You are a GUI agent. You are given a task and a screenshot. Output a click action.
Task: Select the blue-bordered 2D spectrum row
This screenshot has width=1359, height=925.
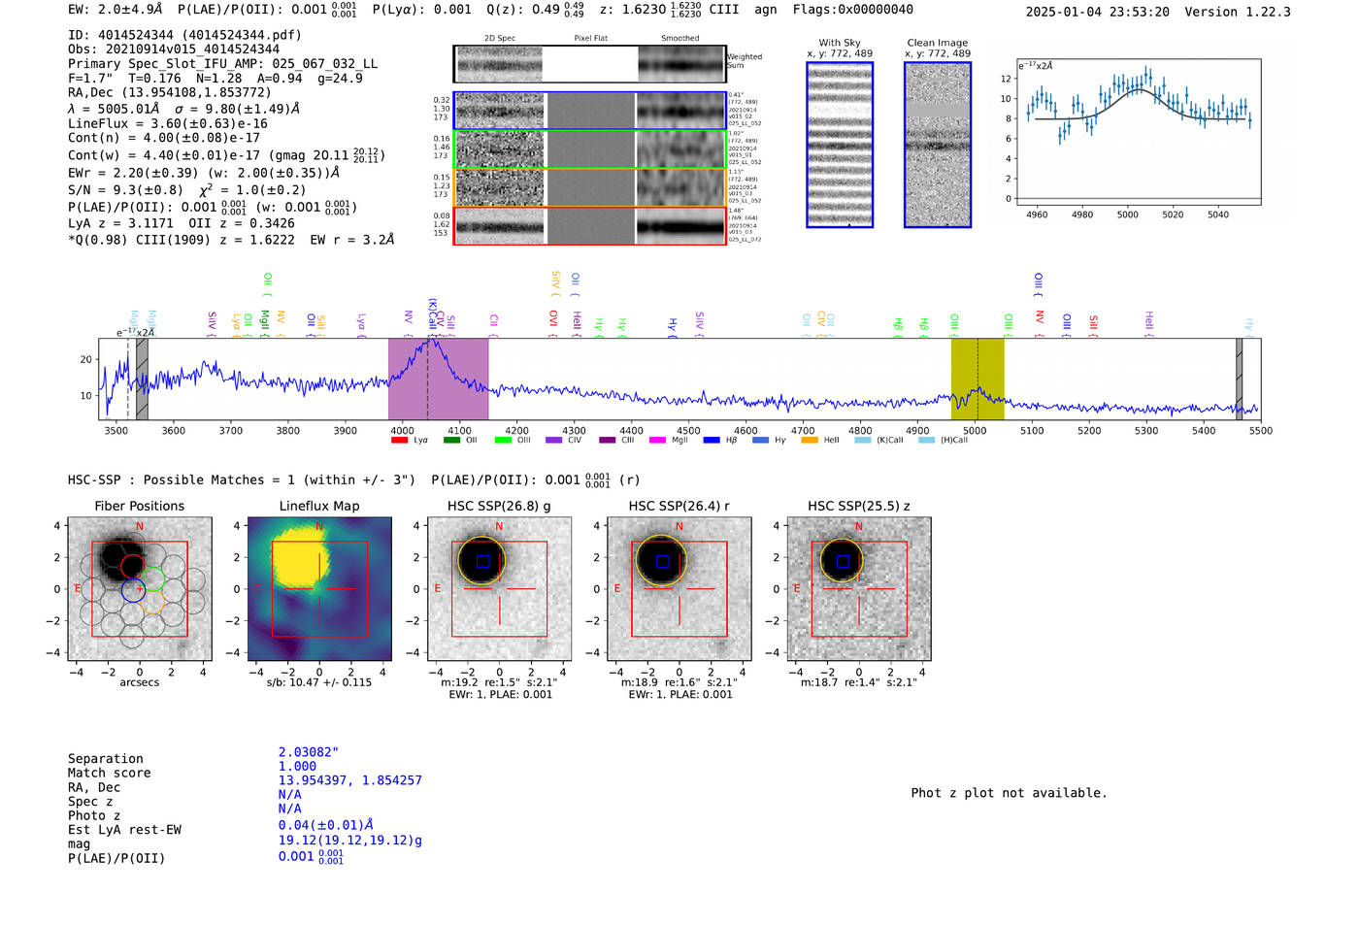tap(590, 111)
